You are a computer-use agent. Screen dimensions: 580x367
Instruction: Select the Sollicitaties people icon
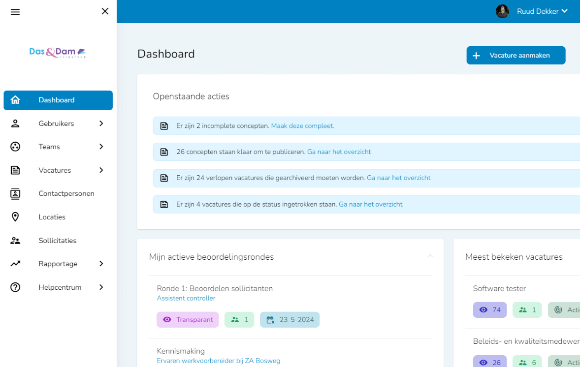pyautogui.click(x=15, y=240)
